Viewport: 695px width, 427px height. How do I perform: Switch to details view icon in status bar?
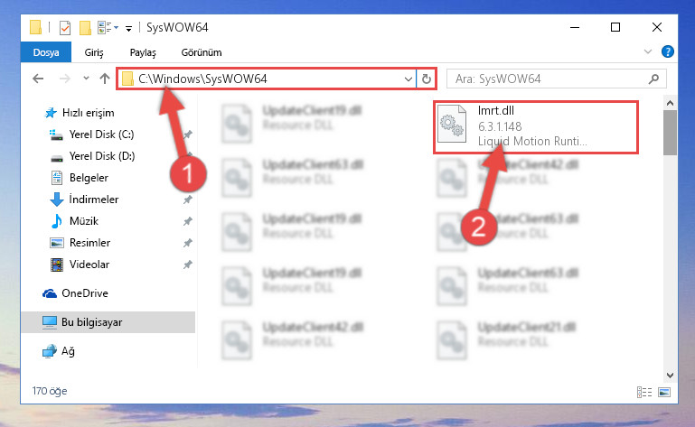(x=644, y=392)
